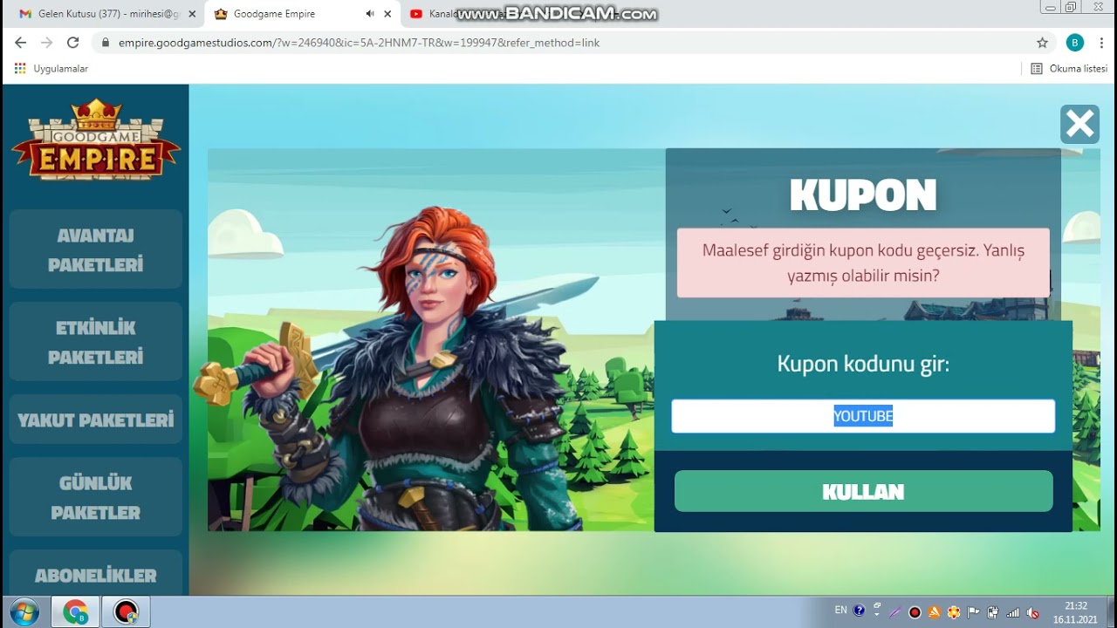The width and height of the screenshot is (1117, 628).
Task: Click the address bar URL
Action: pos(359,42)
